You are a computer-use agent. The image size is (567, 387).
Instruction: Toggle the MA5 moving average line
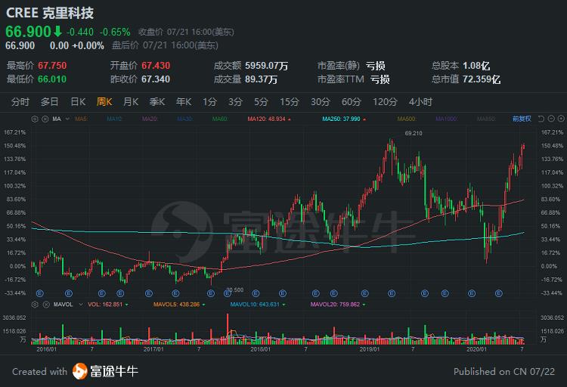[81, 119]
